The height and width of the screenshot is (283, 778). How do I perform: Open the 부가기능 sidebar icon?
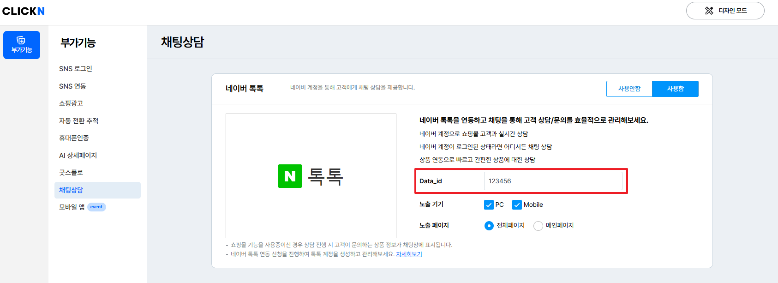(x=22, y=45)
